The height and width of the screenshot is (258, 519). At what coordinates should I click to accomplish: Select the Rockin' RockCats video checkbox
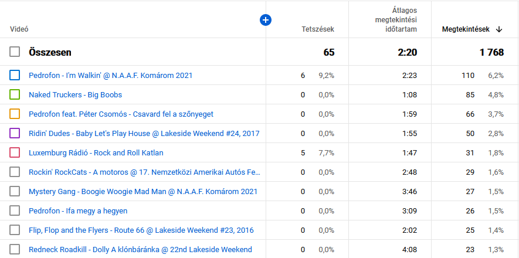pyautogui.click(x=15, y=172)
